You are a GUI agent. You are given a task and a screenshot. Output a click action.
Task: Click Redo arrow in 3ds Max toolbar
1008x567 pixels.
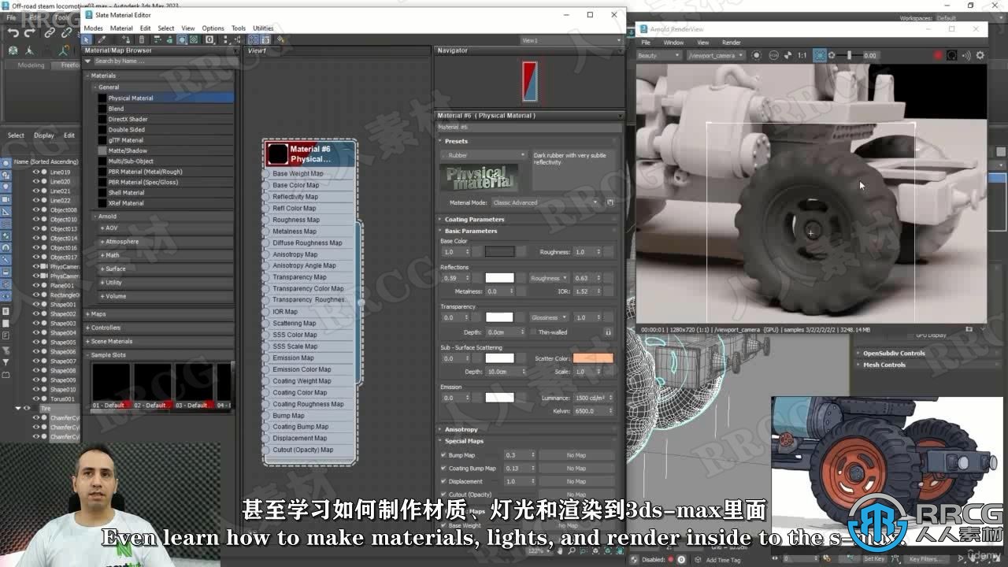tap(30, 32)
